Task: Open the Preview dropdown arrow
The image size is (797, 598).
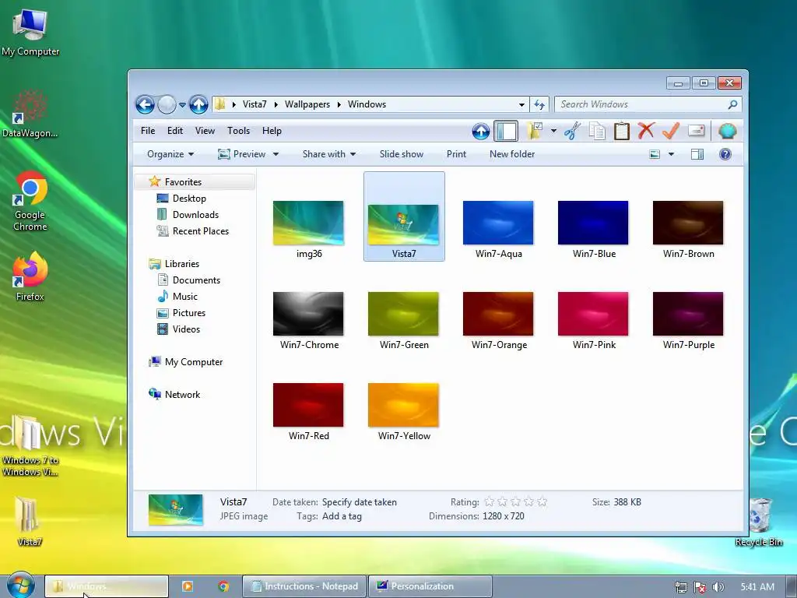Action: (x=276, y=154)
